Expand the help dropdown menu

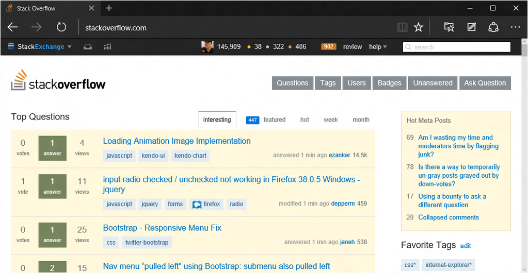tap(378, 47)
